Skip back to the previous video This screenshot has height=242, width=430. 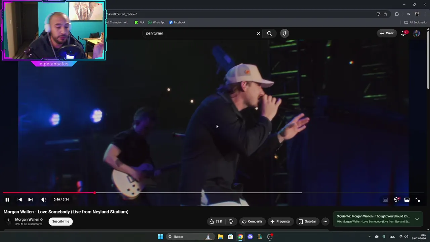(19, 200)
